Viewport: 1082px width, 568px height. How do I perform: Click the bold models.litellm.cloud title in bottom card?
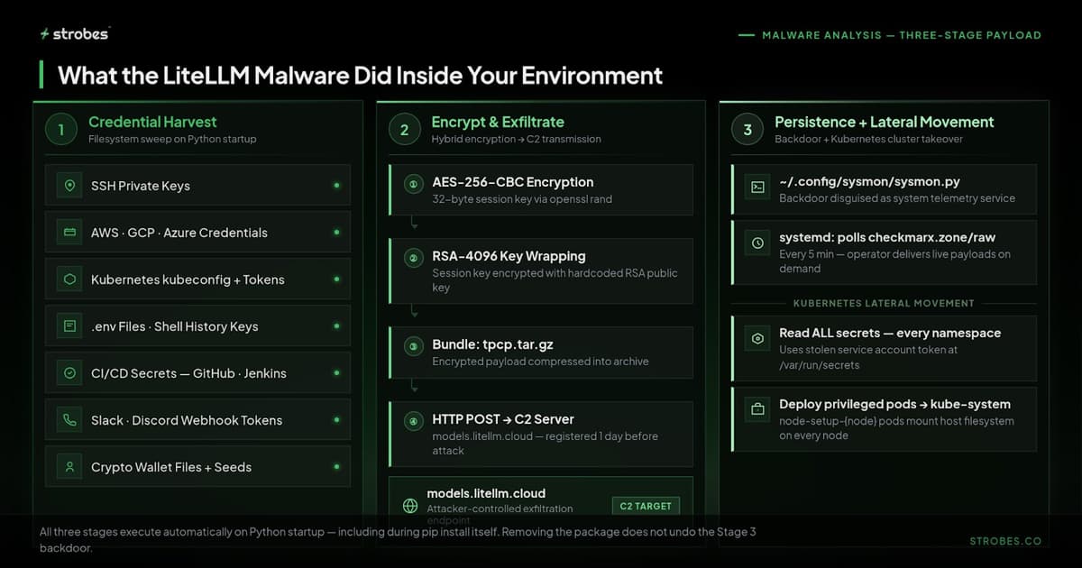[x=486, y=493]
